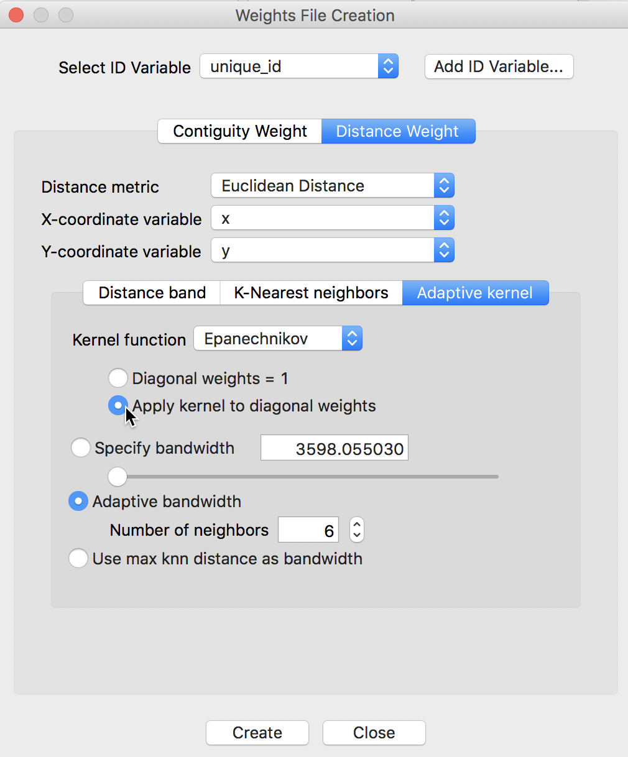Open the Y-coordinate variable dropdown
The height and width of the screenshot is (757, 628).
[x=333, y=250]
